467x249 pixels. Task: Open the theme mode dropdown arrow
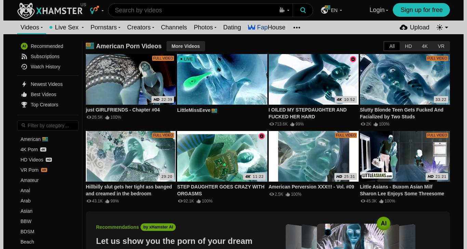(446, 28)
